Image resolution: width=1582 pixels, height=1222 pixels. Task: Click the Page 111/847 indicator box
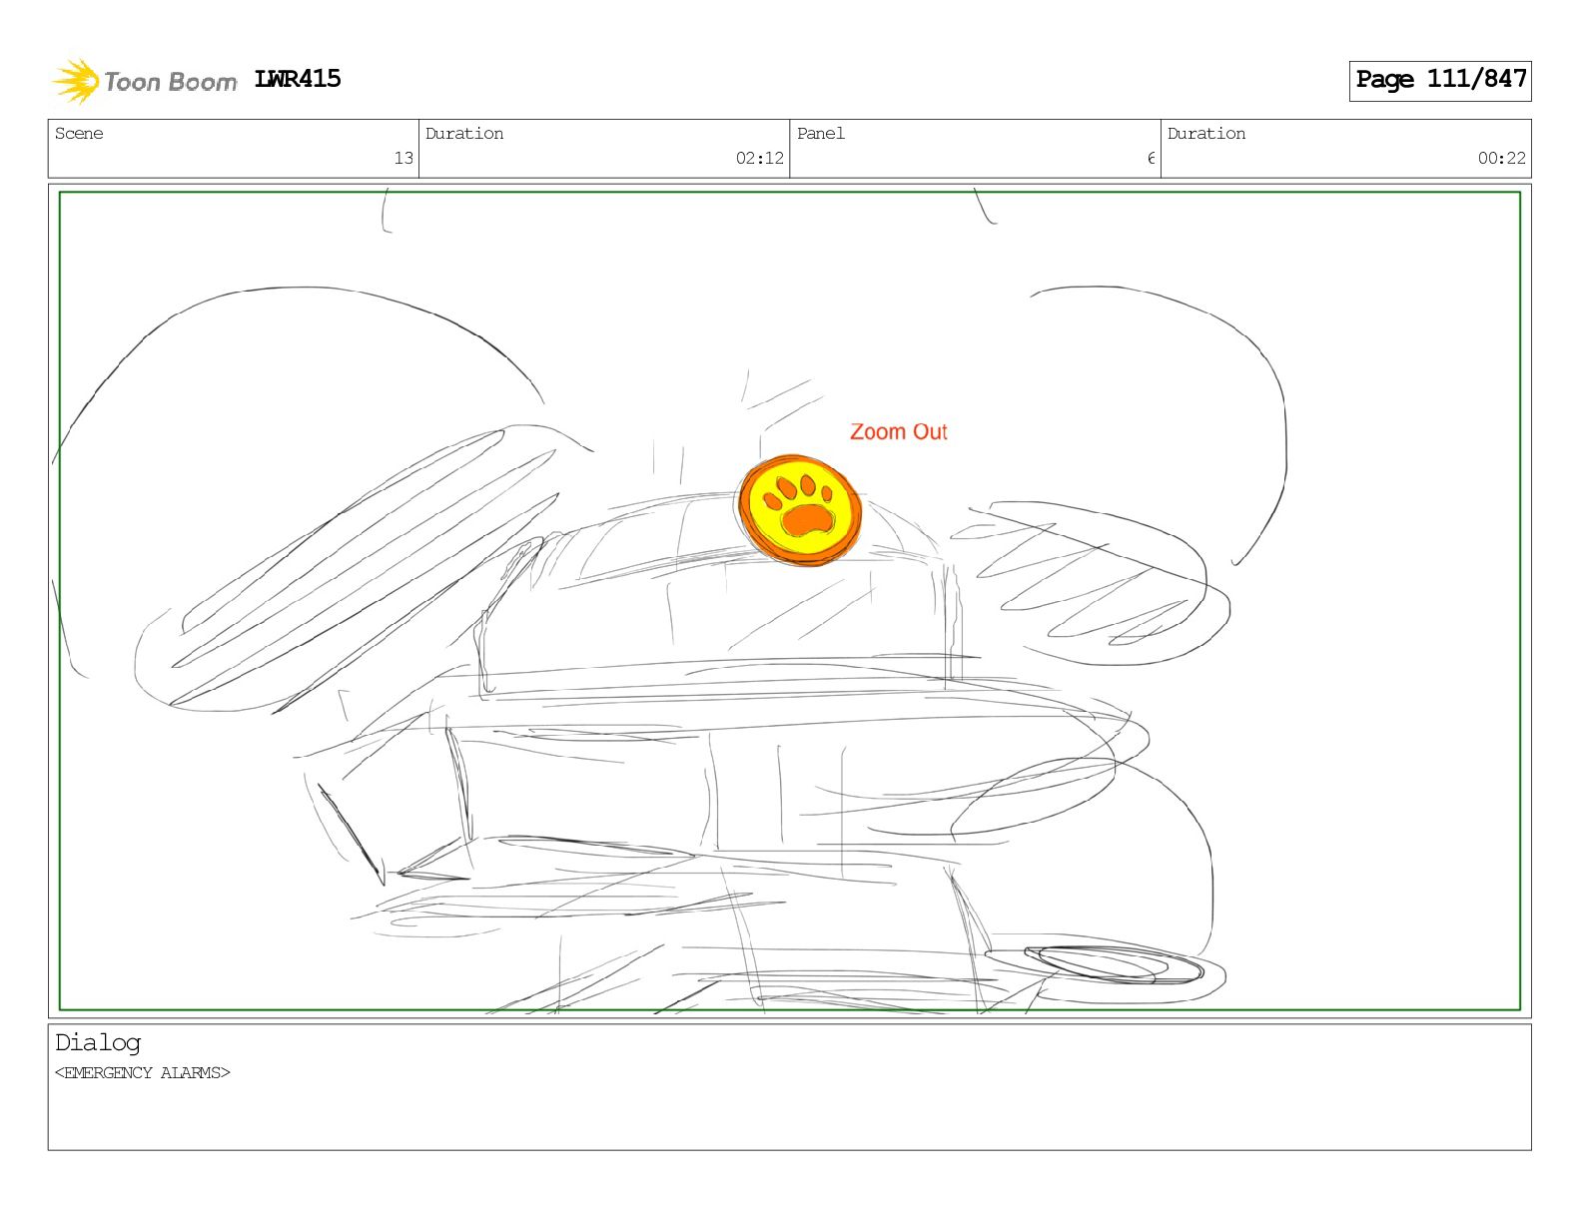(x=1440, y=81)
